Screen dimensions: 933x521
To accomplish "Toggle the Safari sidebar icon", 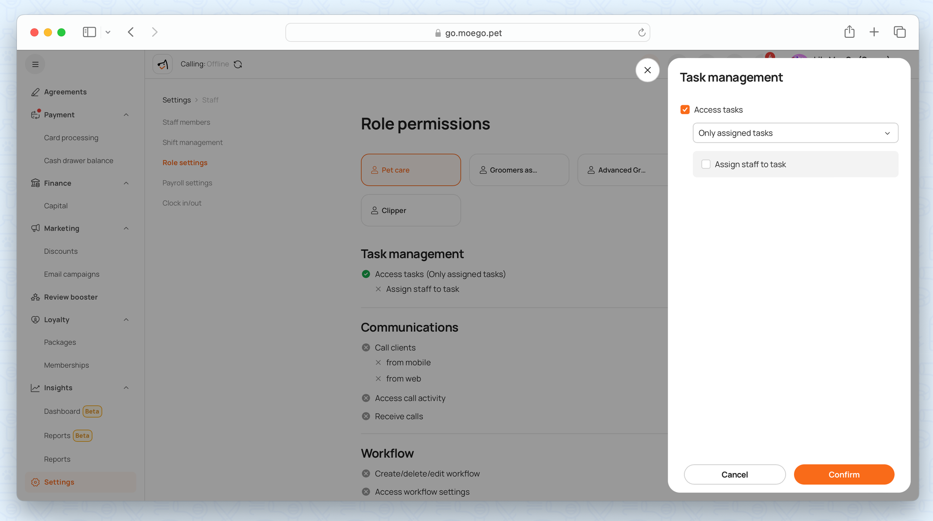I will tap(89, 32).
